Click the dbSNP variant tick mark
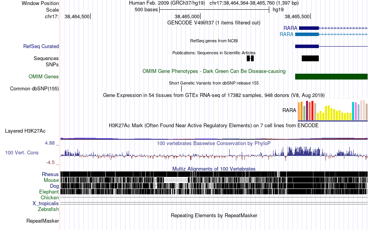Viewport: 368px width, 230px height. [x=181, y=88]
